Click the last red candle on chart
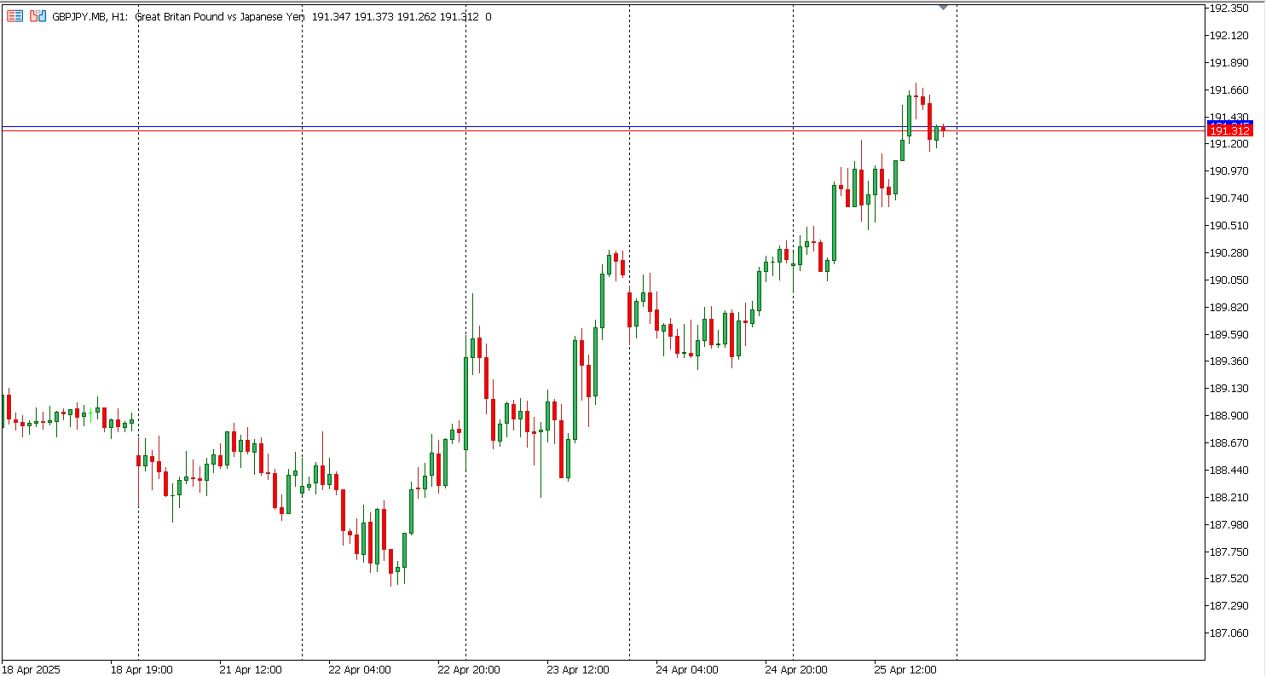The width and height of the screenshot is (1266, 676). (x=943, y=129)
